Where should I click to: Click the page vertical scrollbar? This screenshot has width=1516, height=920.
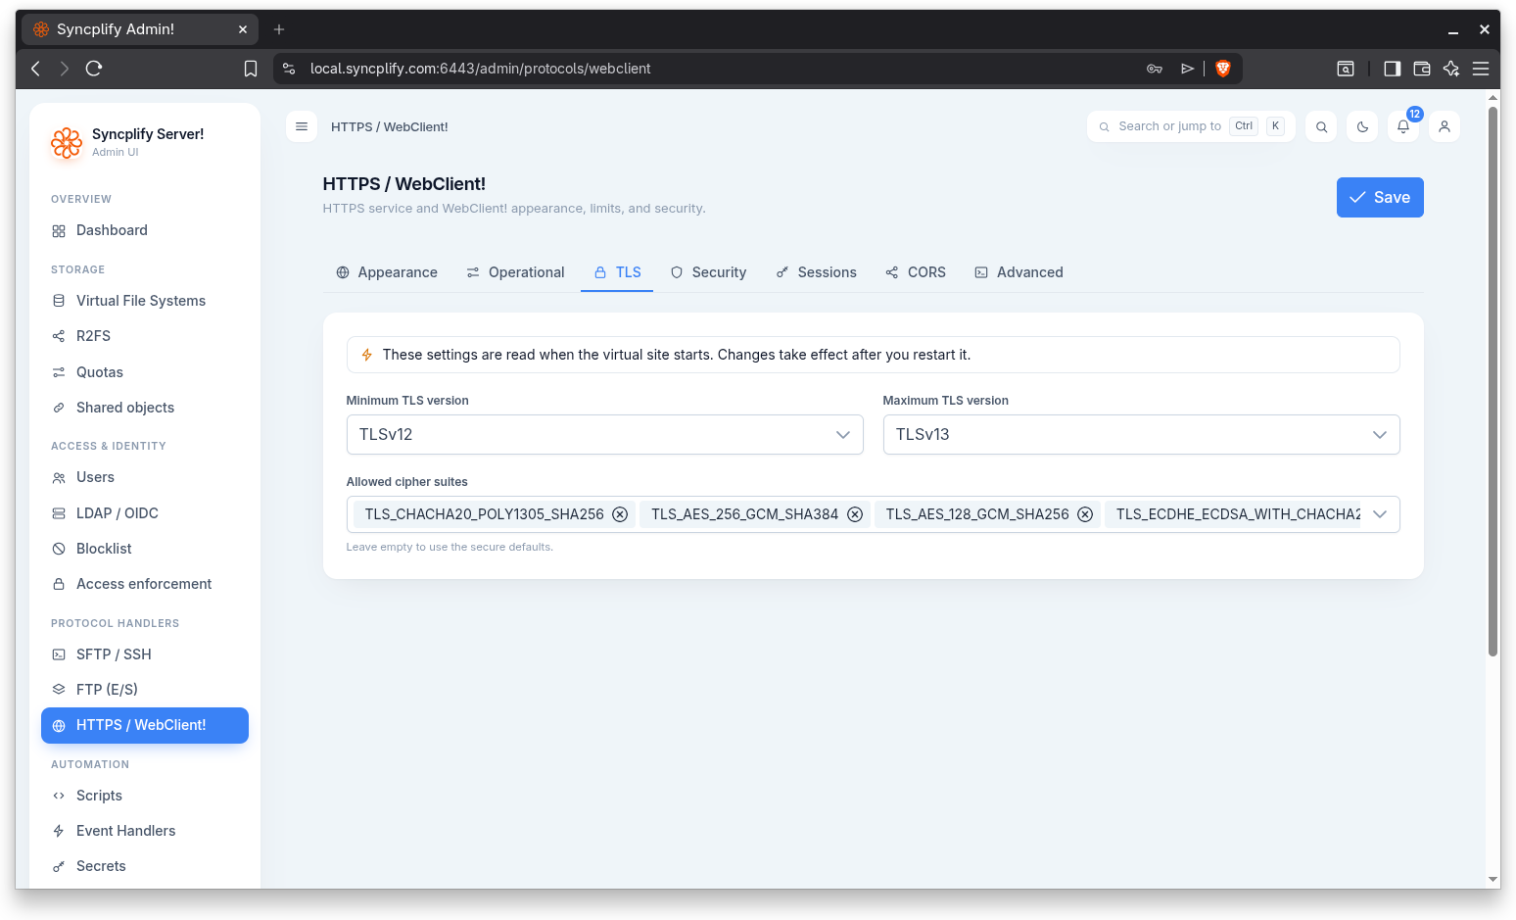(1492, 382)
